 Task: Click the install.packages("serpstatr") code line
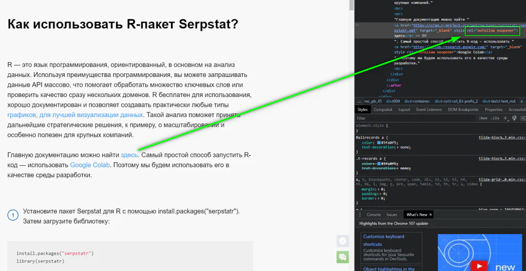click(55, 253)
